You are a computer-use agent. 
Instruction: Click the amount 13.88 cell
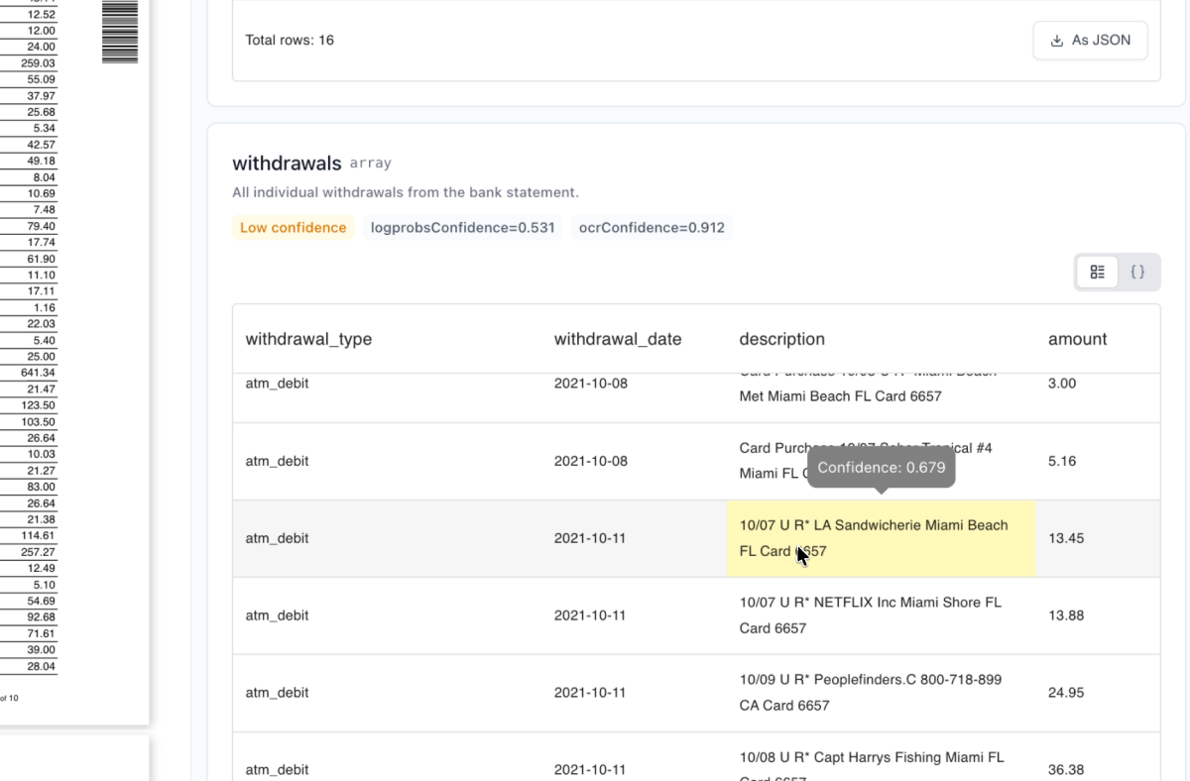(1066, 615)
